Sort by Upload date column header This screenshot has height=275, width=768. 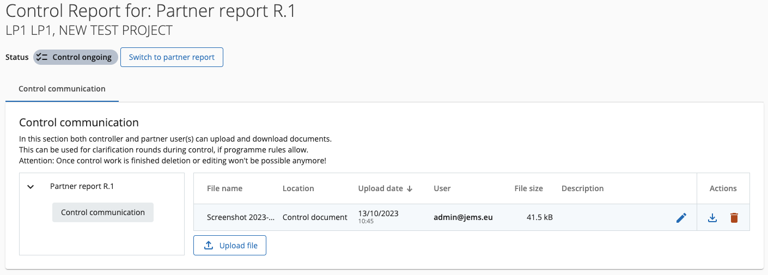click(x=380, y=188)
